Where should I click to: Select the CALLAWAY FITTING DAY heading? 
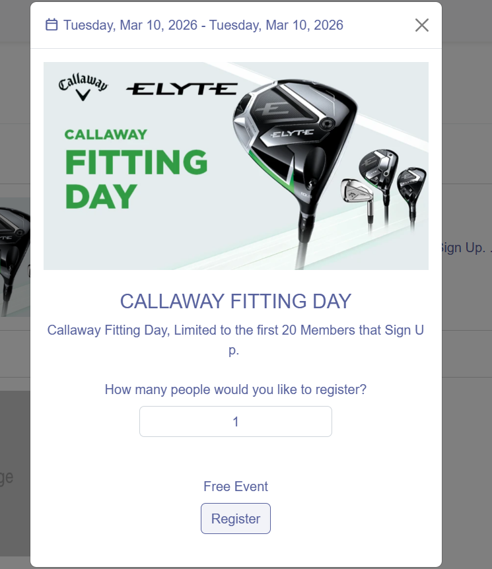236,302
